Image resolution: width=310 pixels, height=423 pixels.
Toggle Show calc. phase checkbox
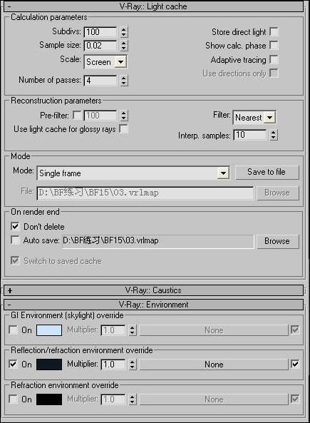tap(274, 45)
